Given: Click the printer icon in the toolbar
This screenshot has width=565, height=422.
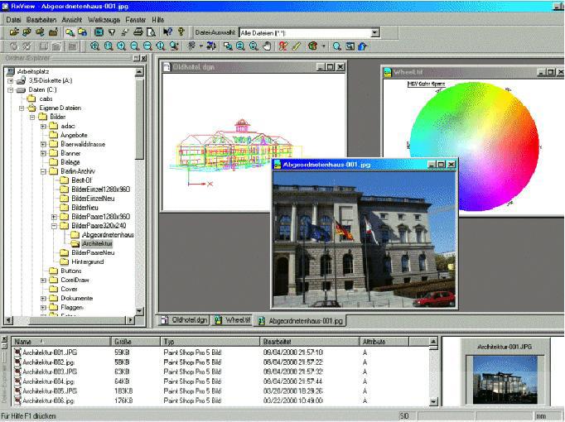Looking at the screenshot, I should point(138,32).
